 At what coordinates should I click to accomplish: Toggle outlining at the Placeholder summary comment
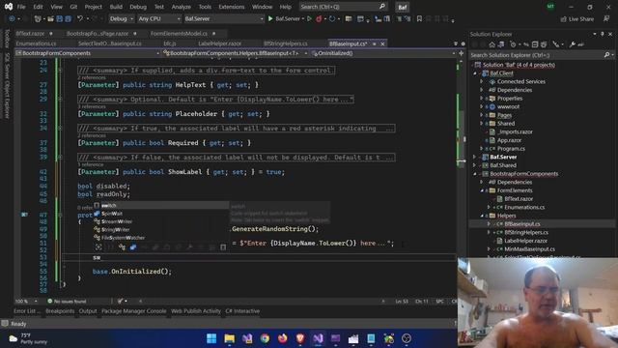coord(60,99)
